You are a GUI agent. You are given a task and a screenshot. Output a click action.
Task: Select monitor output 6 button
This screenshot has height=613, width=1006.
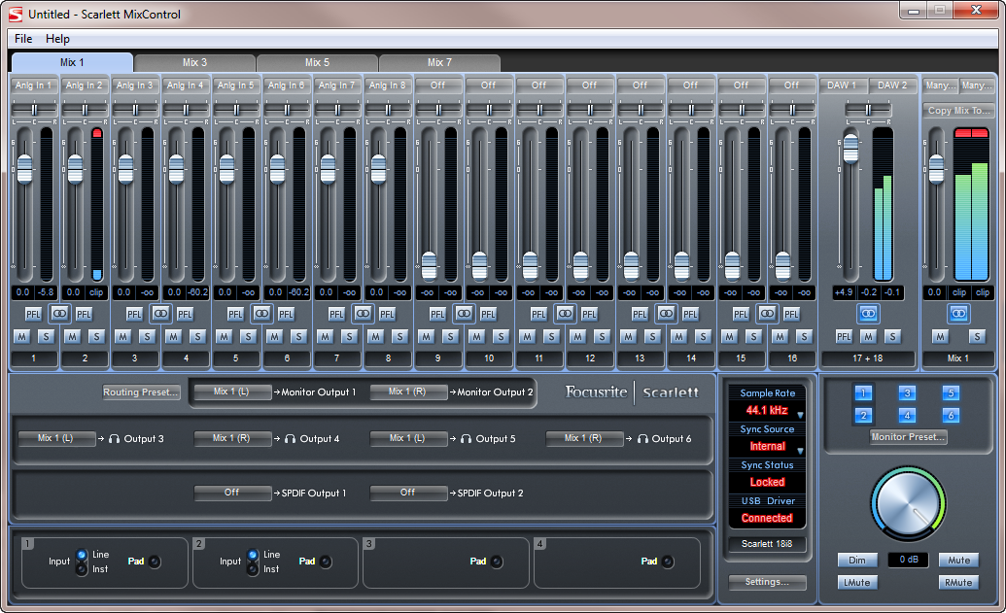click(x=951, y=416)
